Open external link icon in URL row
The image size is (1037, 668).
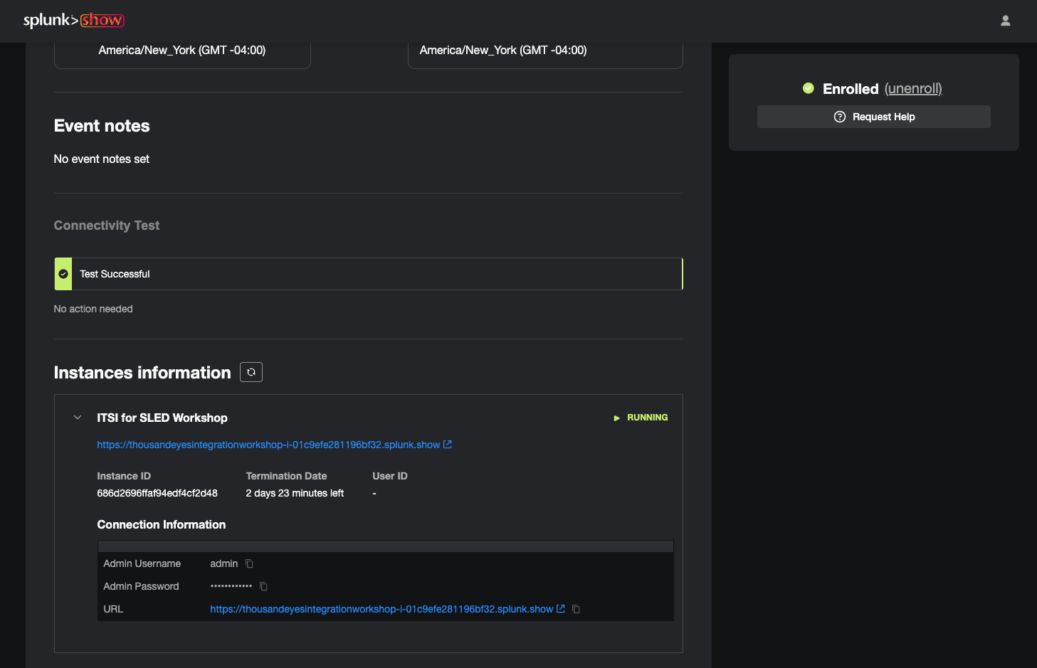pos(561,609)
